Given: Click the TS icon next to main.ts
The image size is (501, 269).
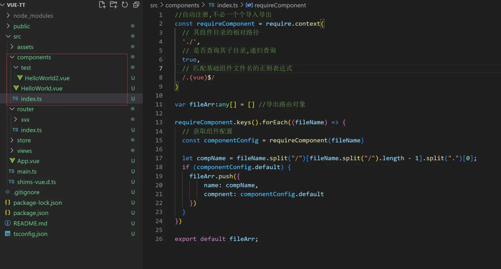Looking at the screenshot, I should pyautogui.click(x=12, y=171).
